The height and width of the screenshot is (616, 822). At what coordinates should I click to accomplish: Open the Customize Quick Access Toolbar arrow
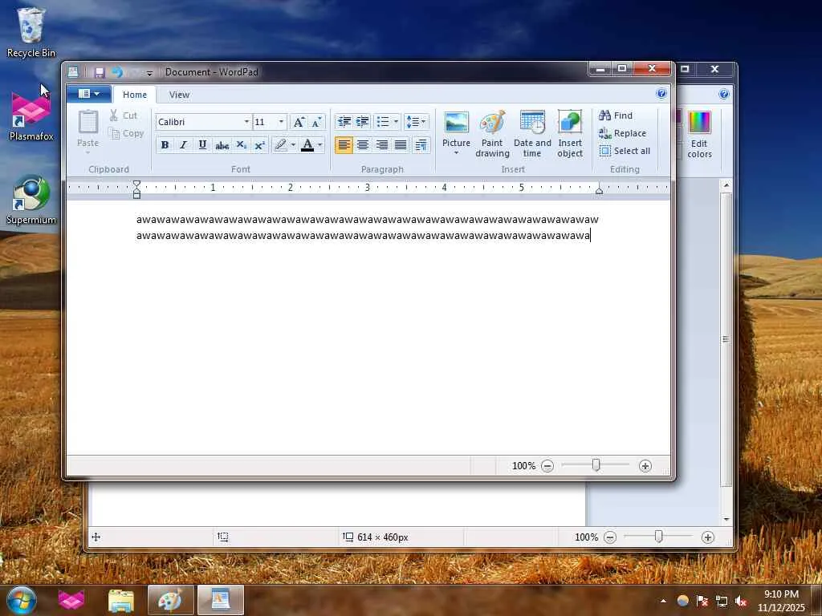[149, 73]
